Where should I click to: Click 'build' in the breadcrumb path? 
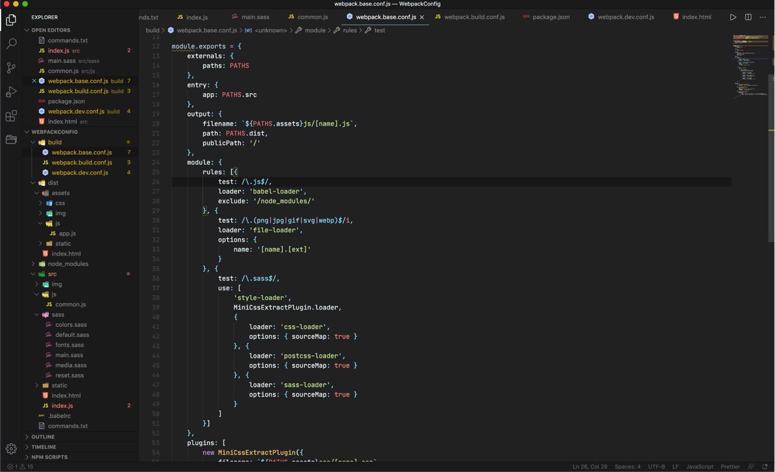[153, 30]
